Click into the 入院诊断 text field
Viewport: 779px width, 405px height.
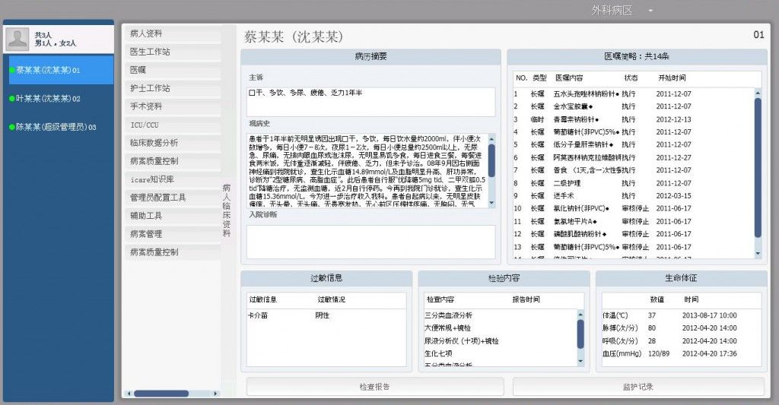point(371,242)
